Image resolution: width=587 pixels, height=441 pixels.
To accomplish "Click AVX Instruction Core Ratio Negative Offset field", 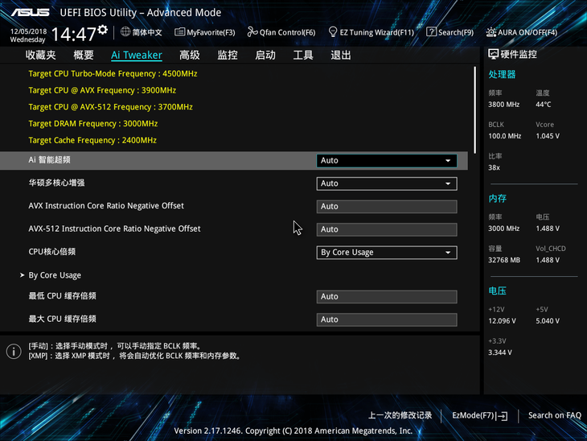I will click(x=386, y=207).
